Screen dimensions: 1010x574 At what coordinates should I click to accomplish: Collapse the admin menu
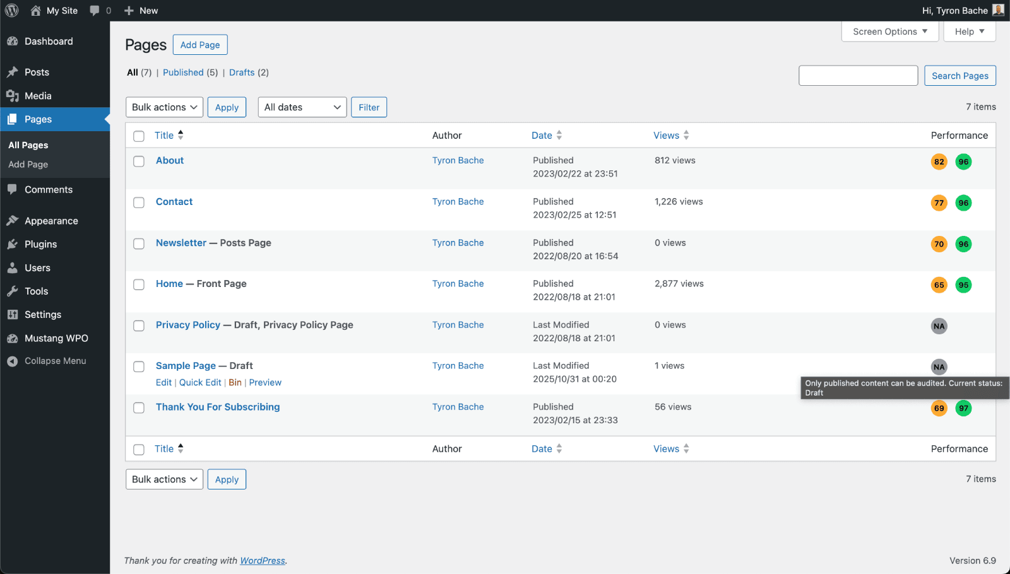[47, 360]
